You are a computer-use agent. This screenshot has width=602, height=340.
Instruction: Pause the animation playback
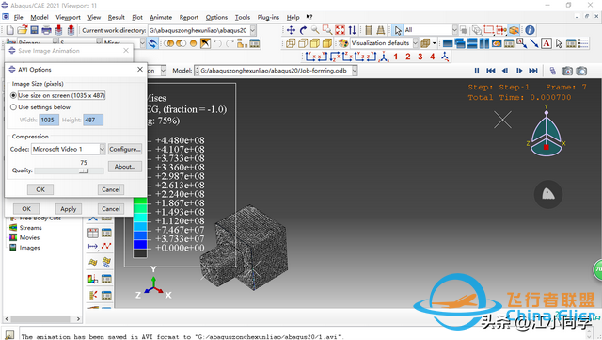tap(477, 71)
